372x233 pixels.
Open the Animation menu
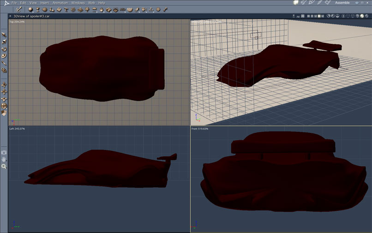pyautogui.click(x=60, y=3)
